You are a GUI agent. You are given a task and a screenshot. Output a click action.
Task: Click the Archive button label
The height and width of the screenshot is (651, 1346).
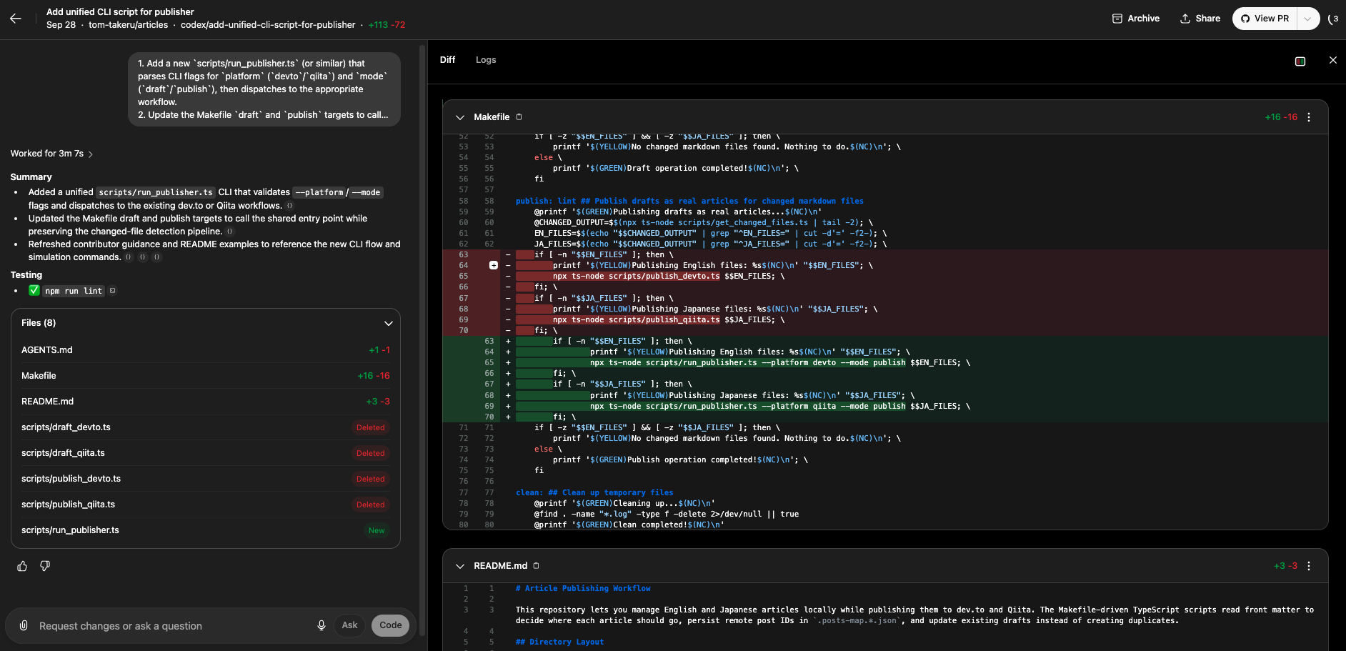1144,19
